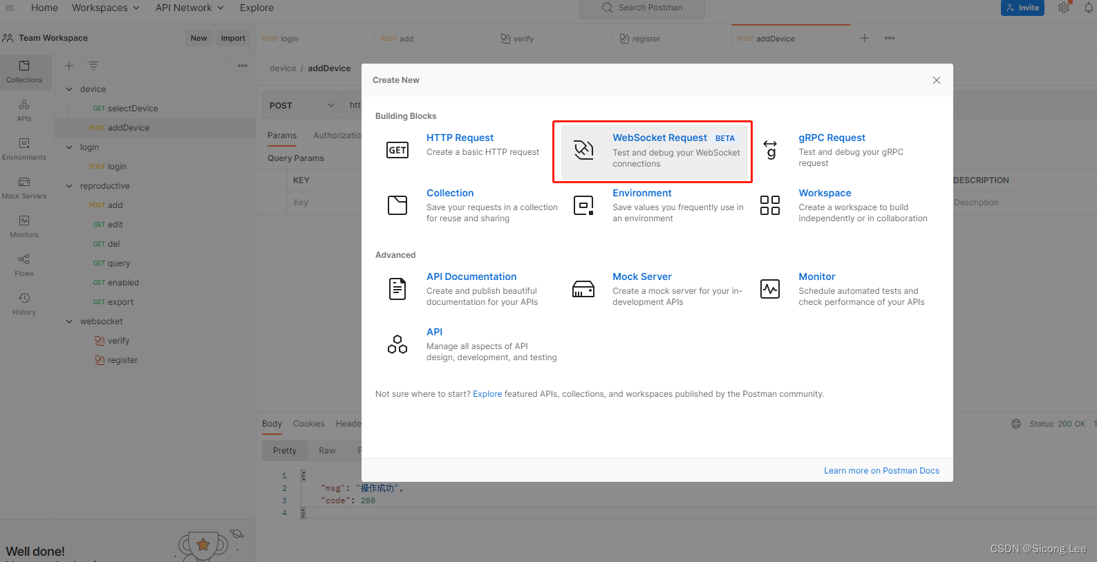Click the Mock Server icon in dialog
The width and height of the screenshot is (1097, 562).
coord(584,289)
